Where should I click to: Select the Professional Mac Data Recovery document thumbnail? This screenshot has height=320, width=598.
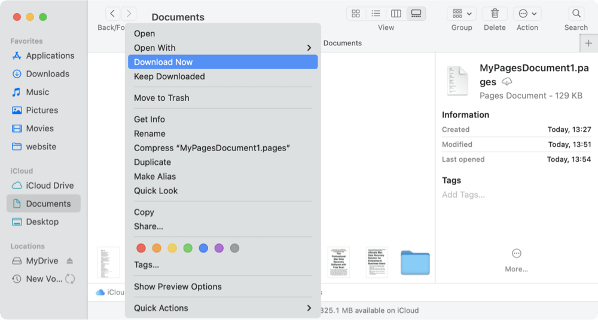tap(338, 263)
